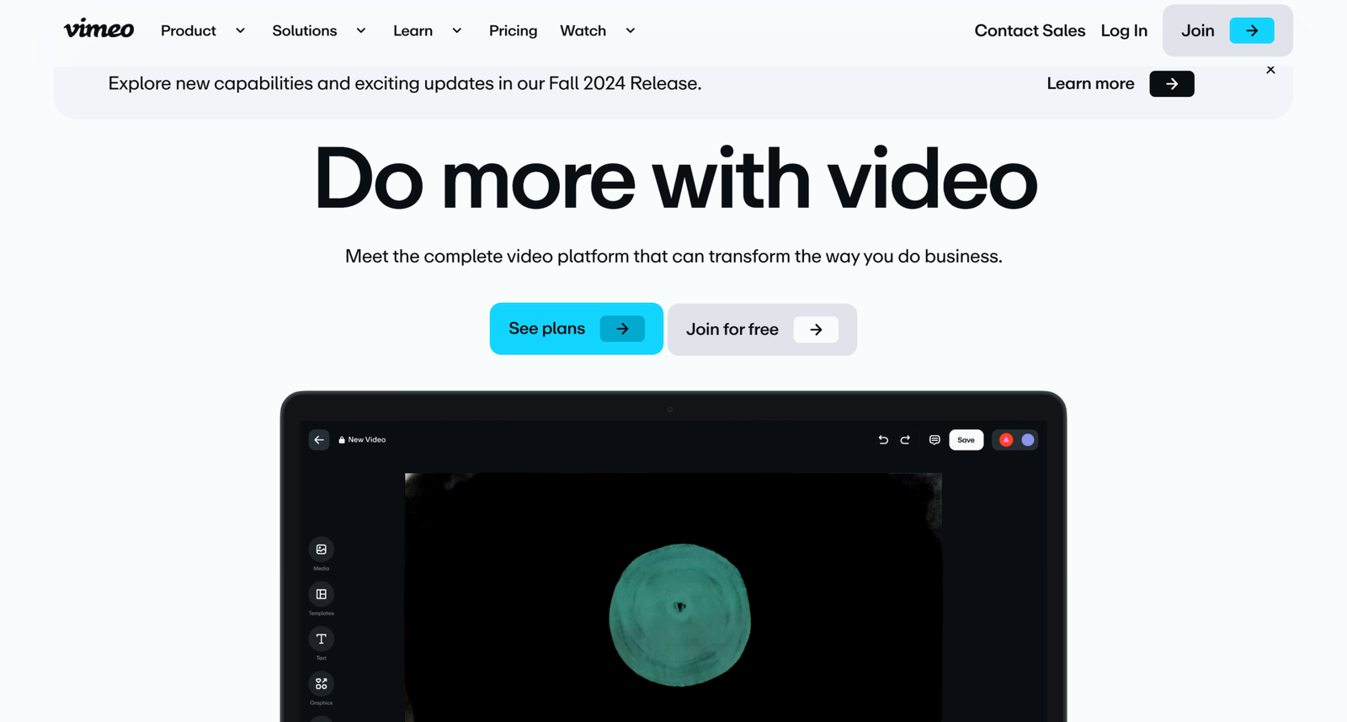
Task: Click the red triangle avatar in the editor
Action: pos(1006,440)
